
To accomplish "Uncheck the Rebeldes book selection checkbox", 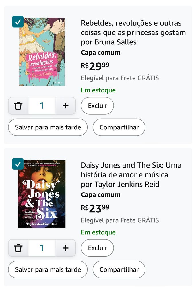I will [x=18, y=22].
